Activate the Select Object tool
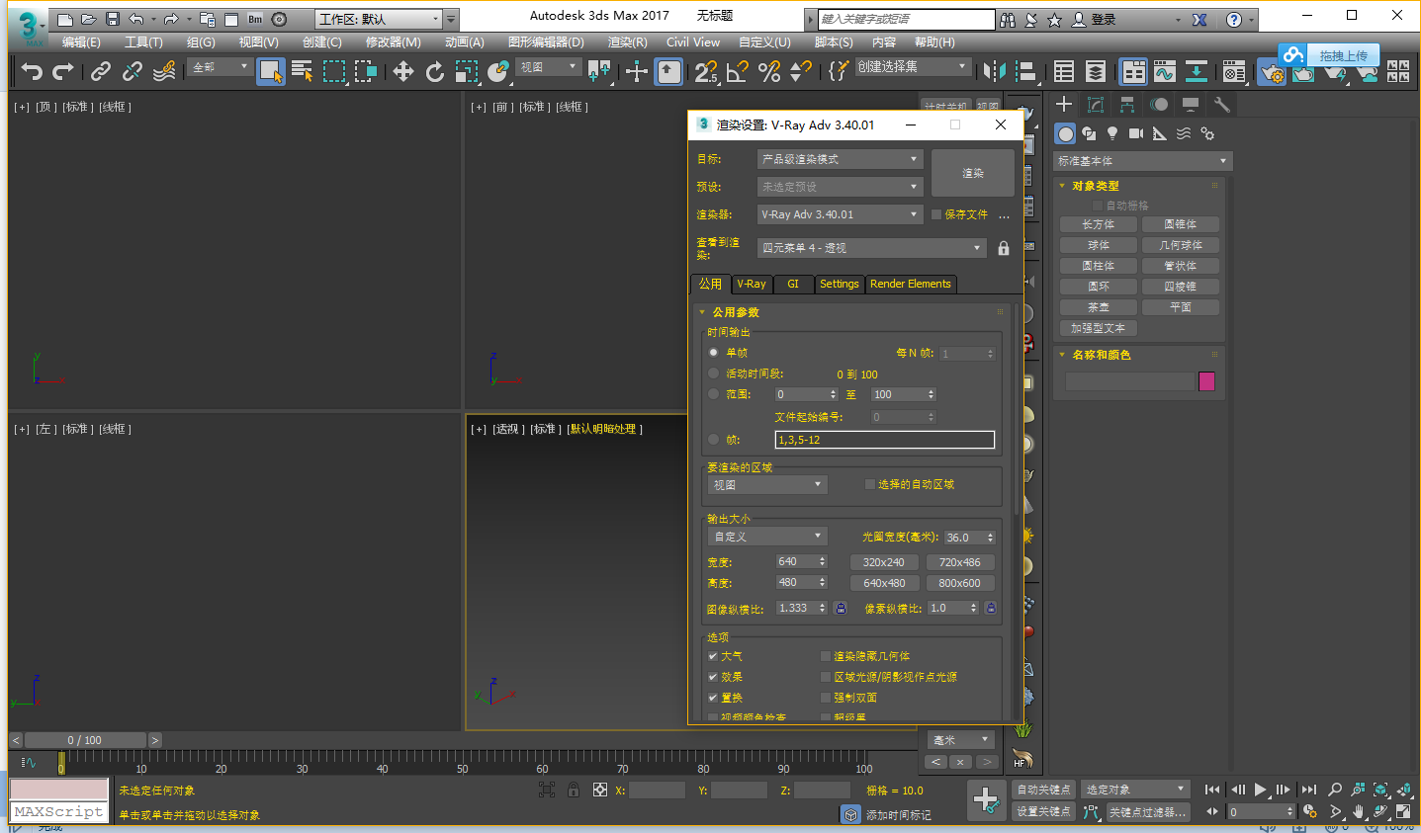 [270, 71]
